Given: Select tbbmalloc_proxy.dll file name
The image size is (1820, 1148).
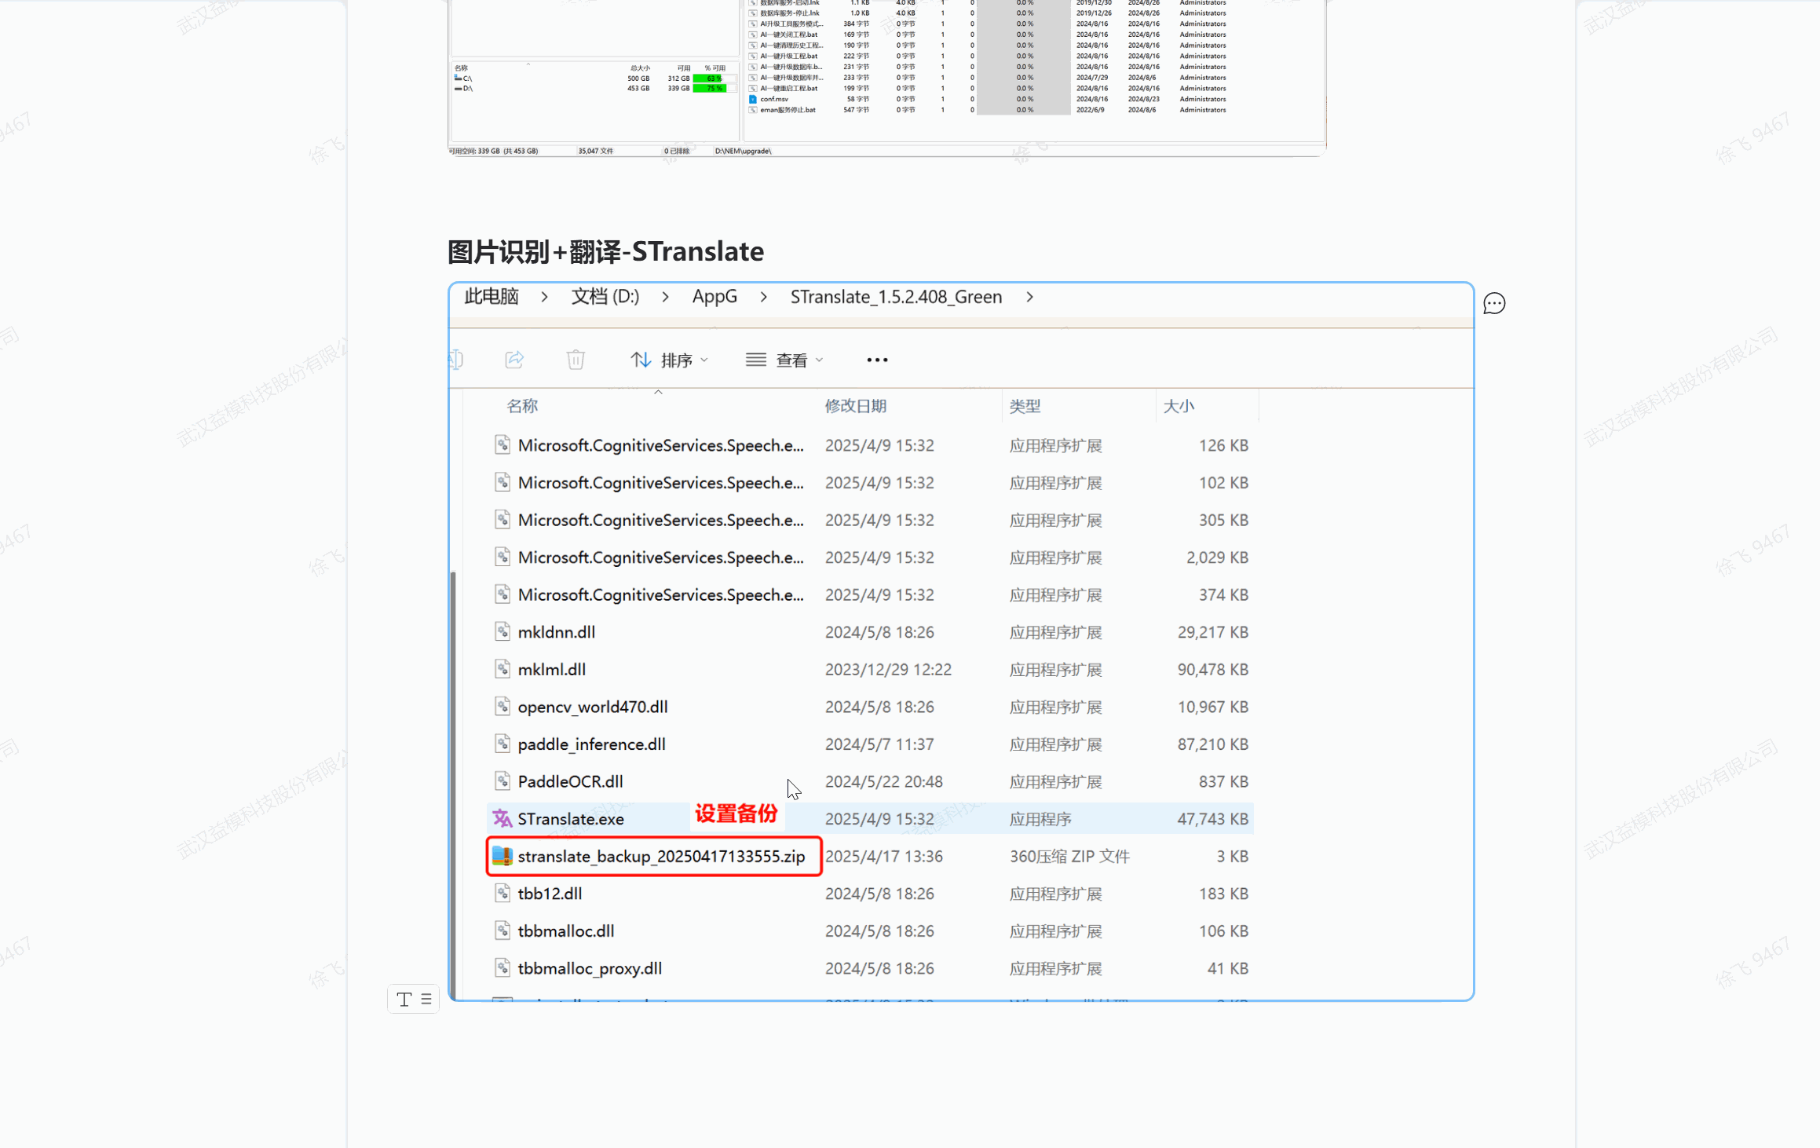Looking at the screenshot, I should [x=590, y=969].
